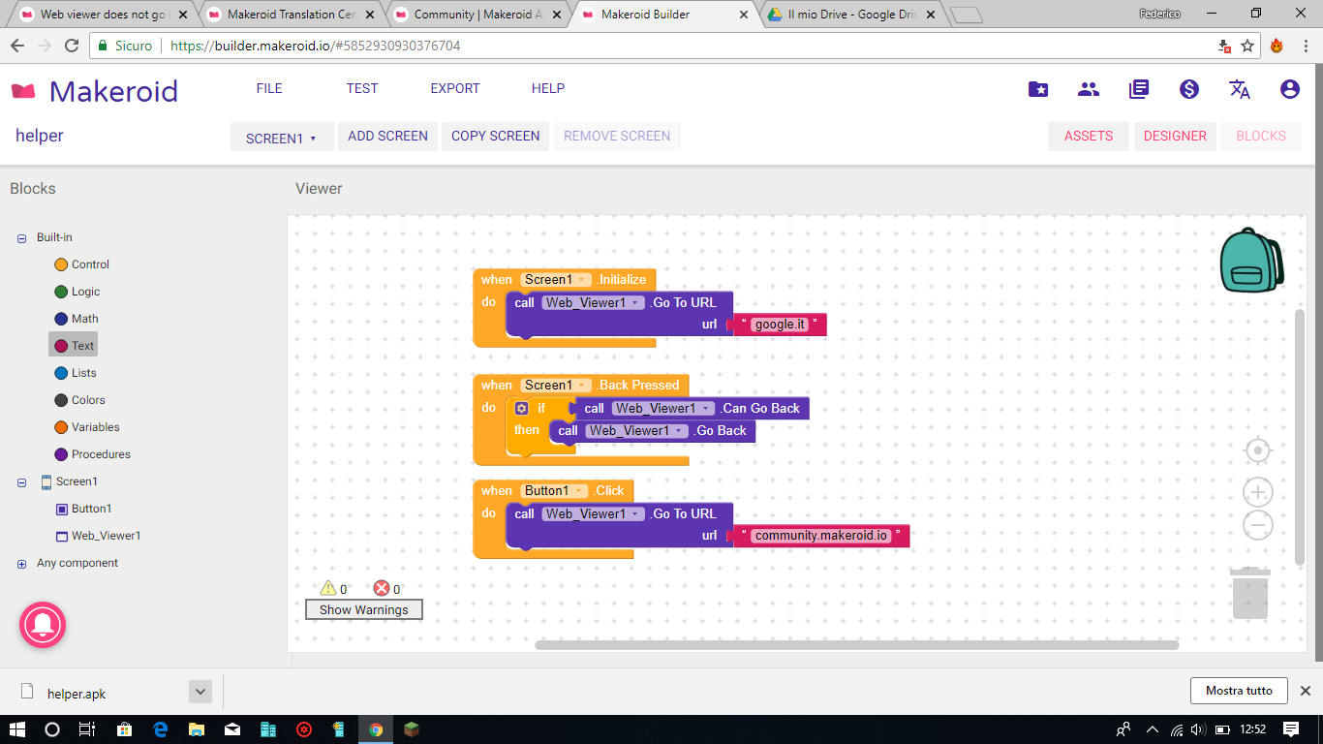Open the translate language icon
The height and width of the screenshot is (744, 1323).
[1239, 89]
